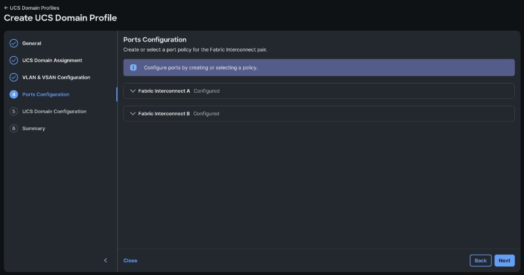Open UCS Domain Assignment step
This screenshot has width=524, height=275.
pos(52,60)
